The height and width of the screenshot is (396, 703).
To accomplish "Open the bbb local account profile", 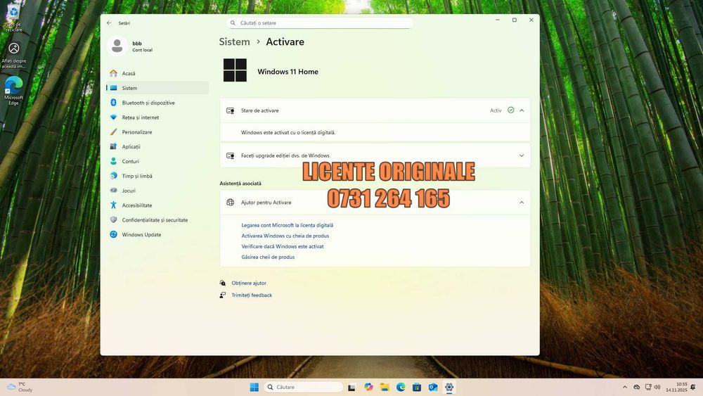I will (x=131, y=46).
